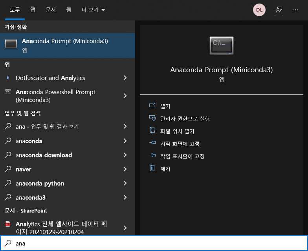Select 'ana - 업무 및 웹 결과 보기'
The image size is (308, 251).
(x=47, y=126)
